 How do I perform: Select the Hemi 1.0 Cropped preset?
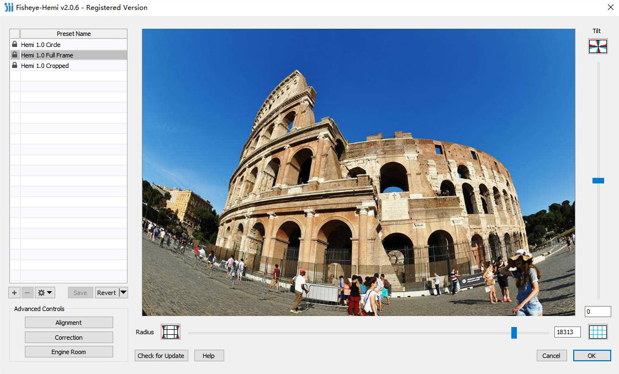tap(73, 66)
